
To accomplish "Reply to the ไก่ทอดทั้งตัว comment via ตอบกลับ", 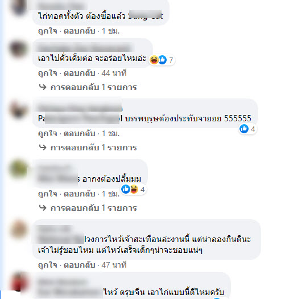I will click(80, 31).
